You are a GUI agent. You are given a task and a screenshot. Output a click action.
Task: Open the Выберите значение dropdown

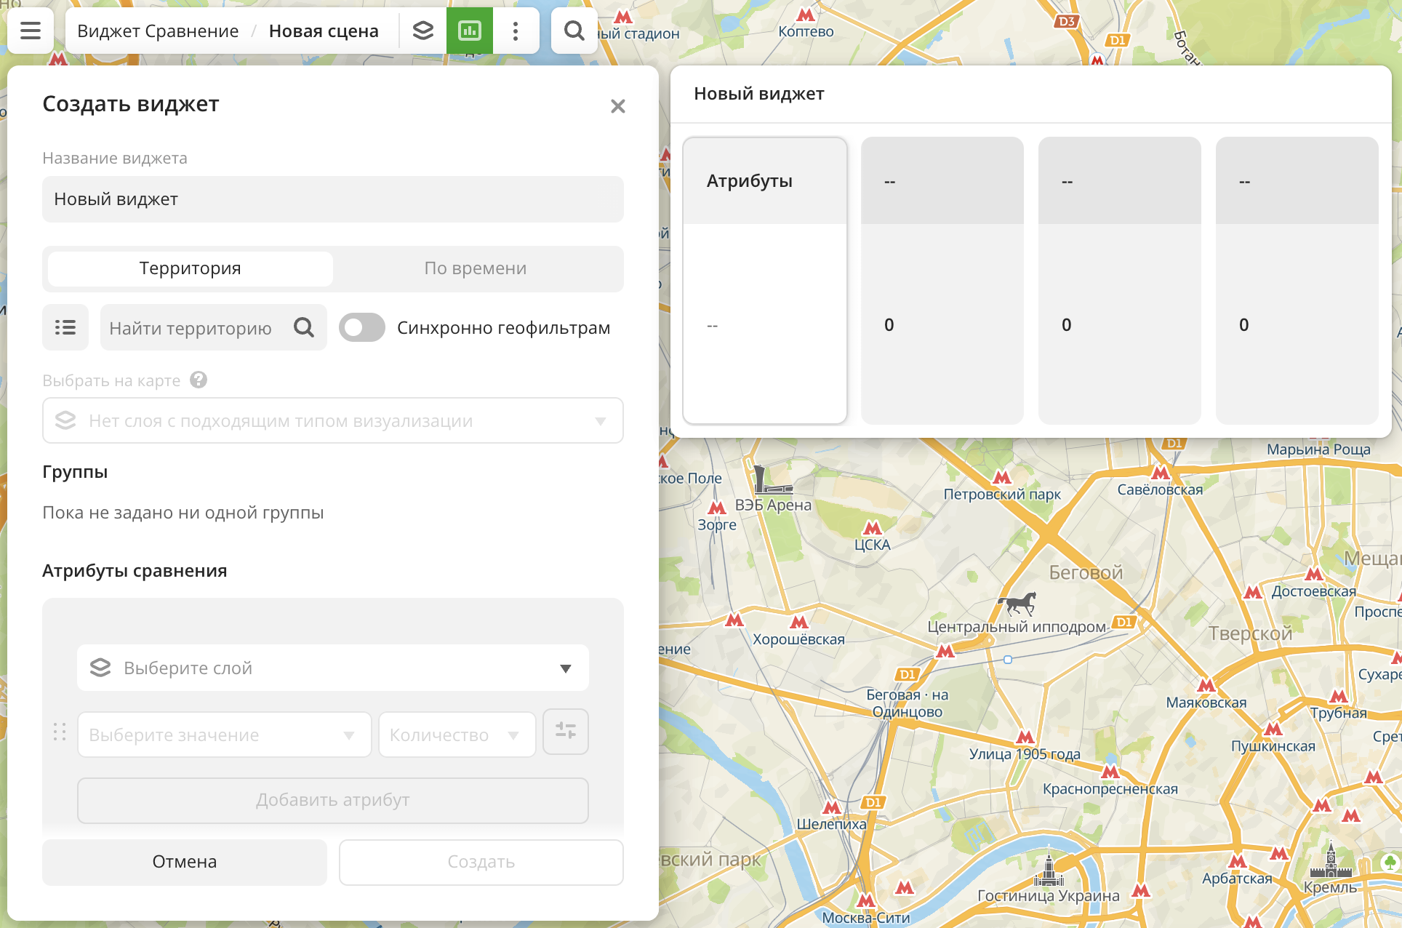[x=224, y=735]
